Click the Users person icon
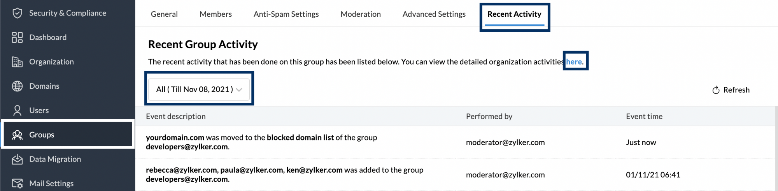 click(17, 110)
